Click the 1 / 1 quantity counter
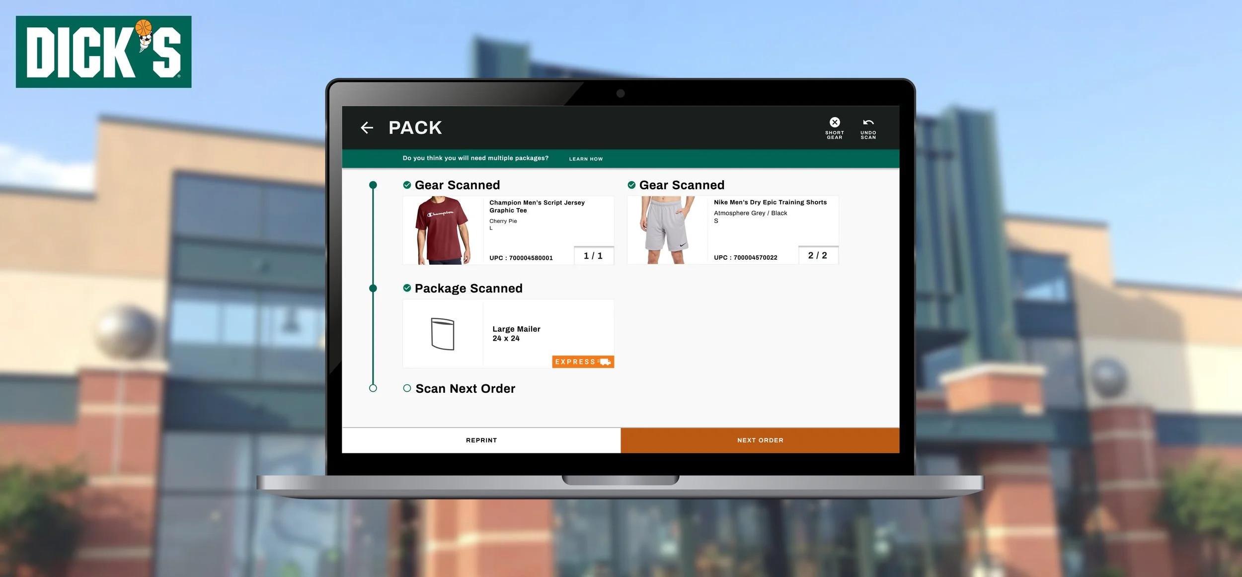 pyautogui.click(x=593, y=256)
